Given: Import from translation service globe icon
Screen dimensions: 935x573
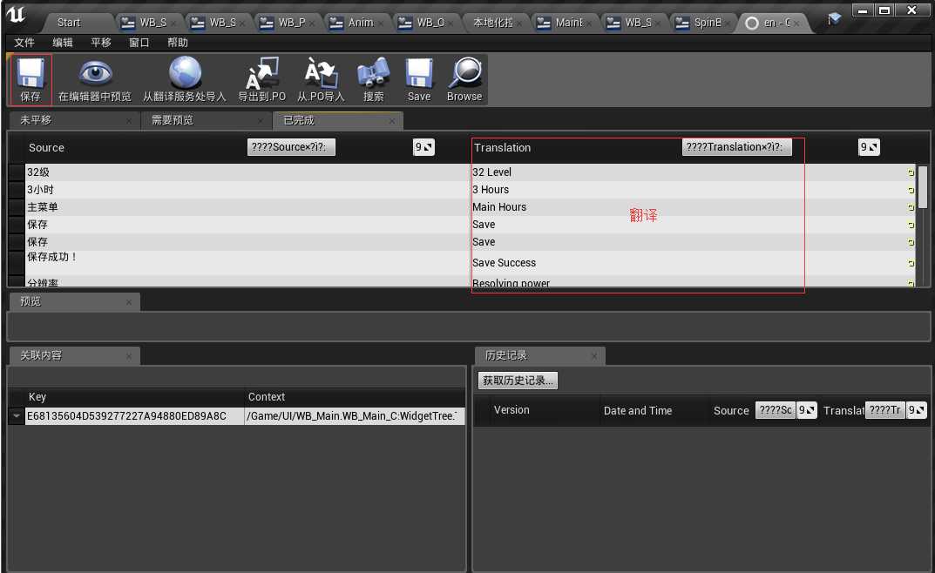Looking at the screenshot, I should [x=184, y=78].
